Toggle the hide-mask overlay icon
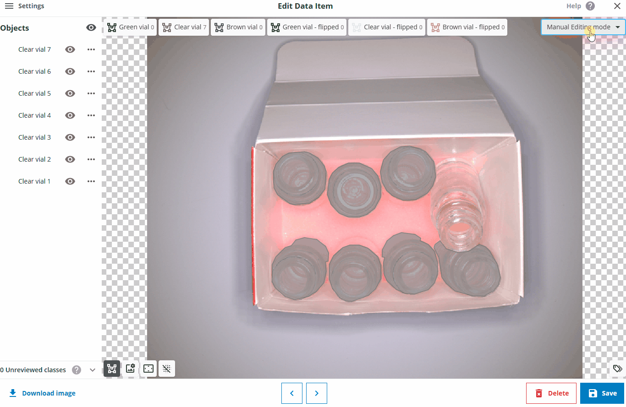 point(167,369)
